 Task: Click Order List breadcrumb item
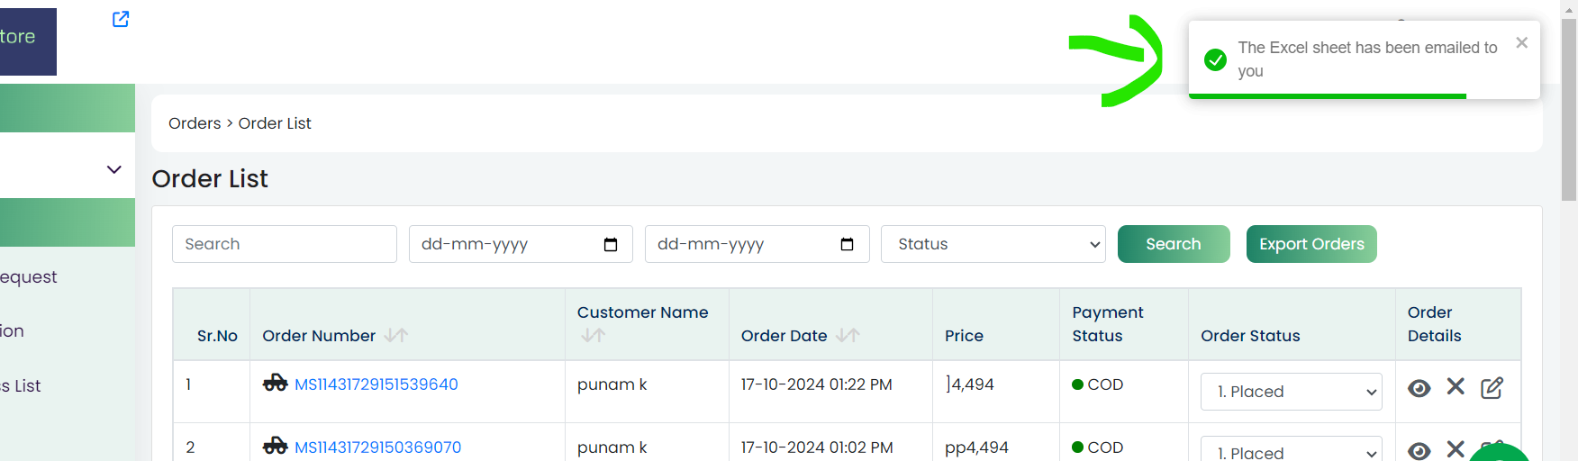coord(275,123)
